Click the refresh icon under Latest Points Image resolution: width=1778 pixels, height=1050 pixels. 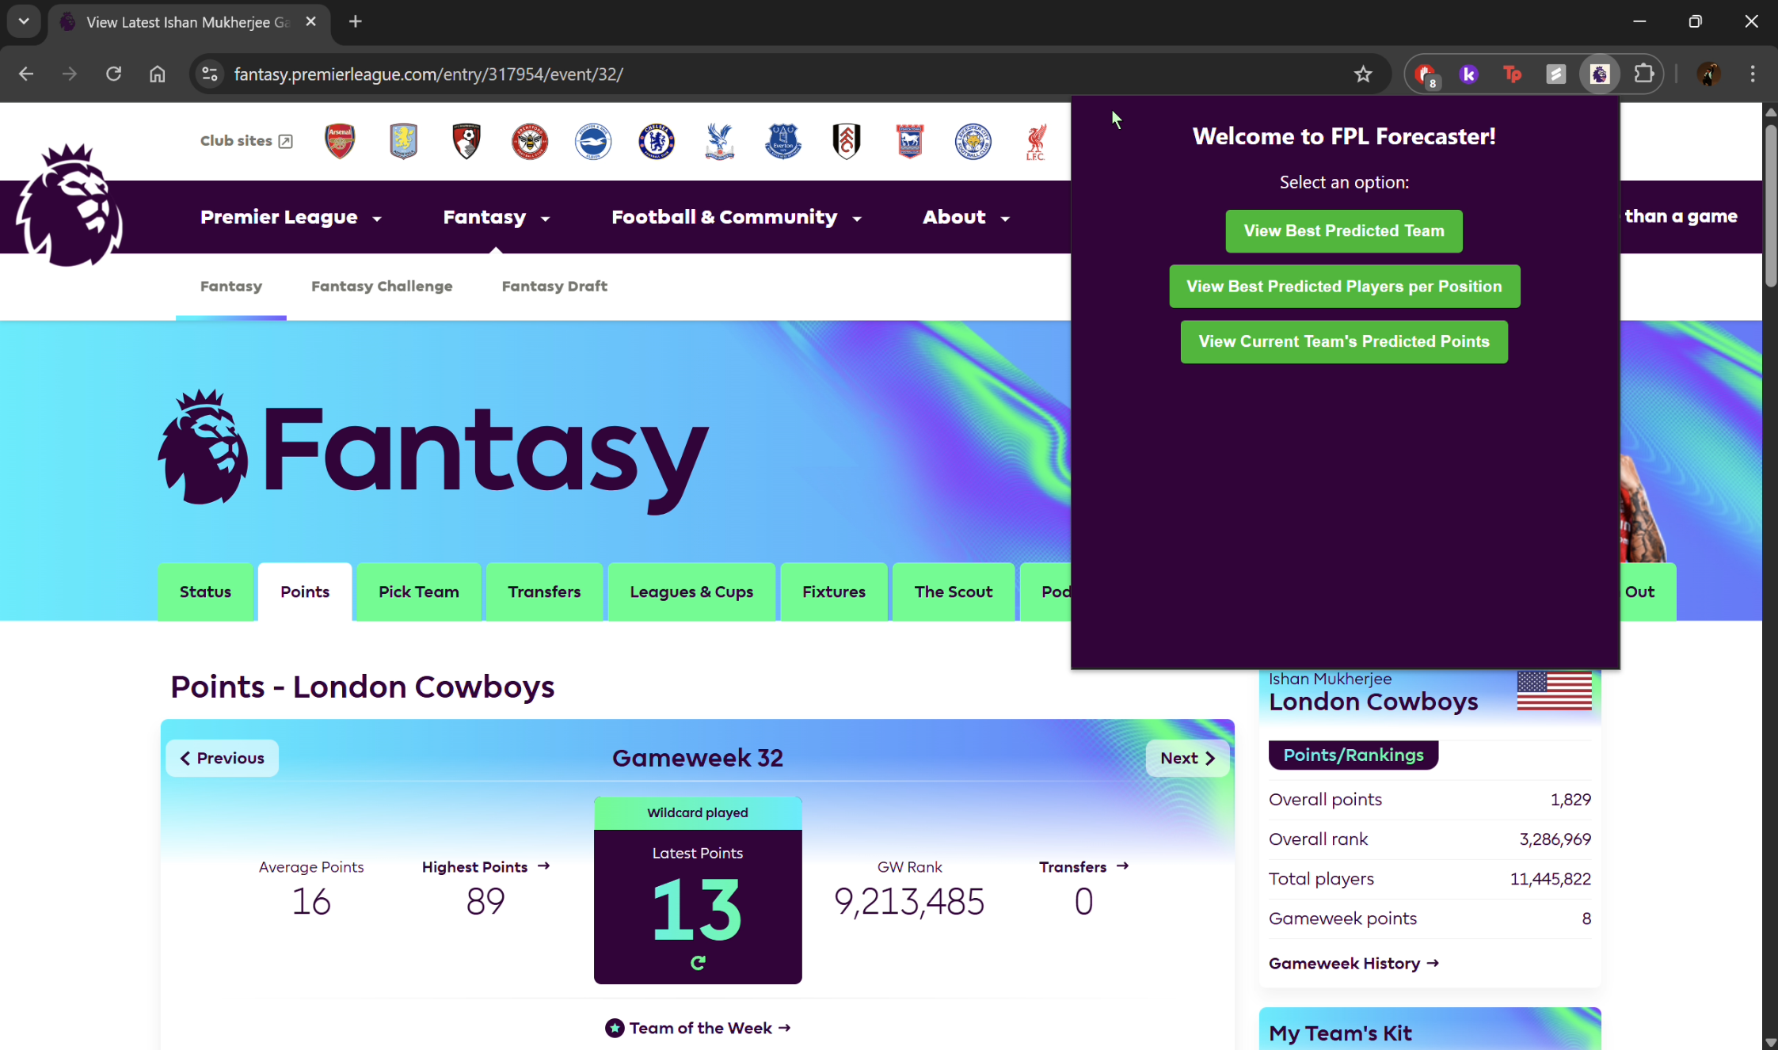698,963
